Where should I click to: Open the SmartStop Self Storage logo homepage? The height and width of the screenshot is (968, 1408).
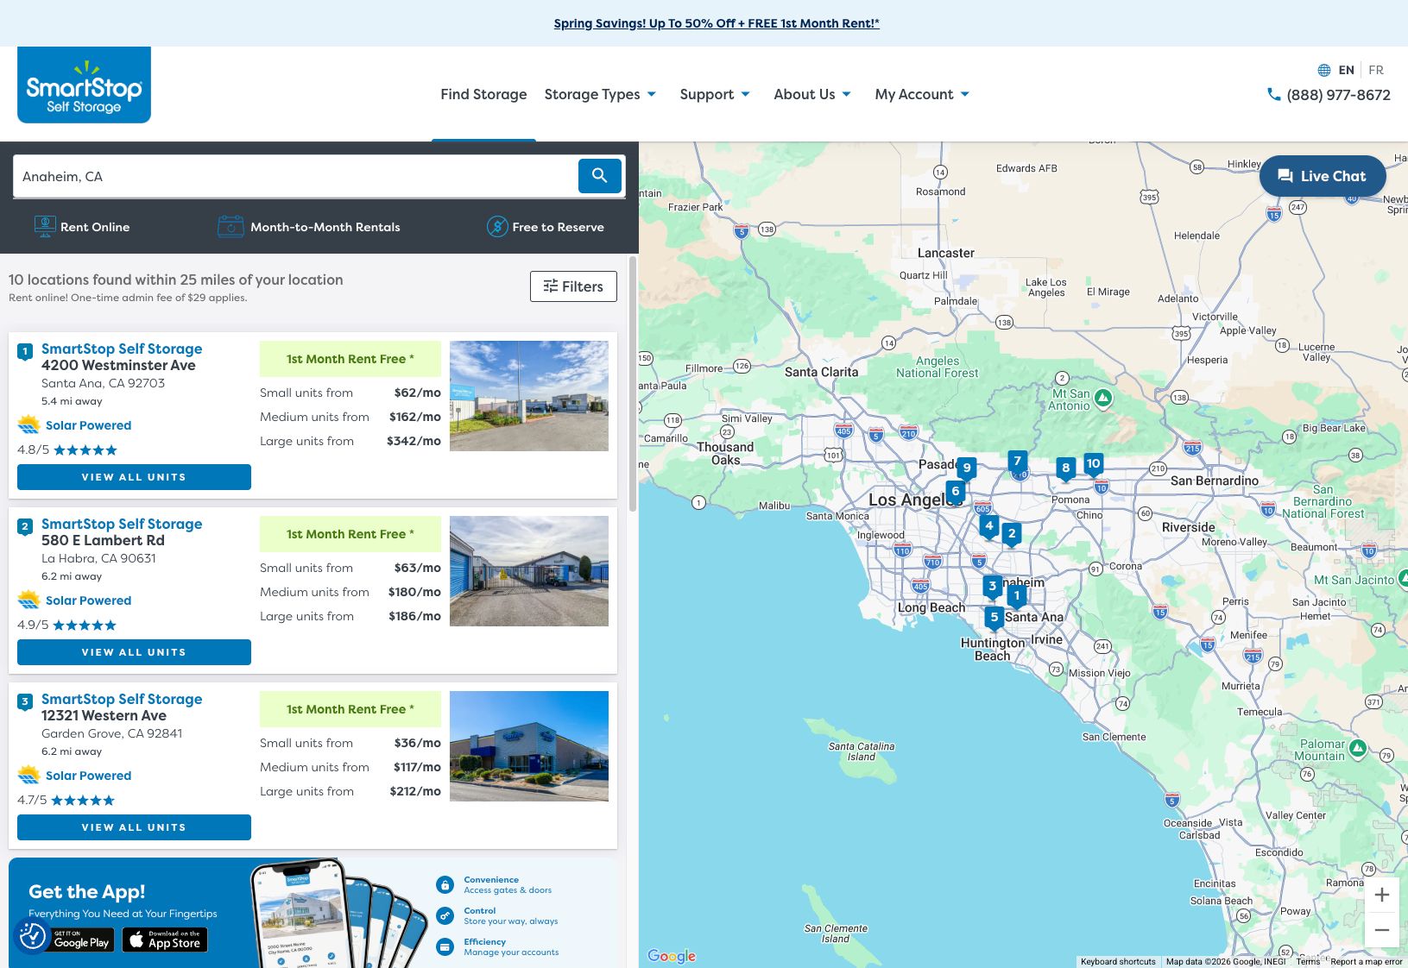tap(84, 85)
